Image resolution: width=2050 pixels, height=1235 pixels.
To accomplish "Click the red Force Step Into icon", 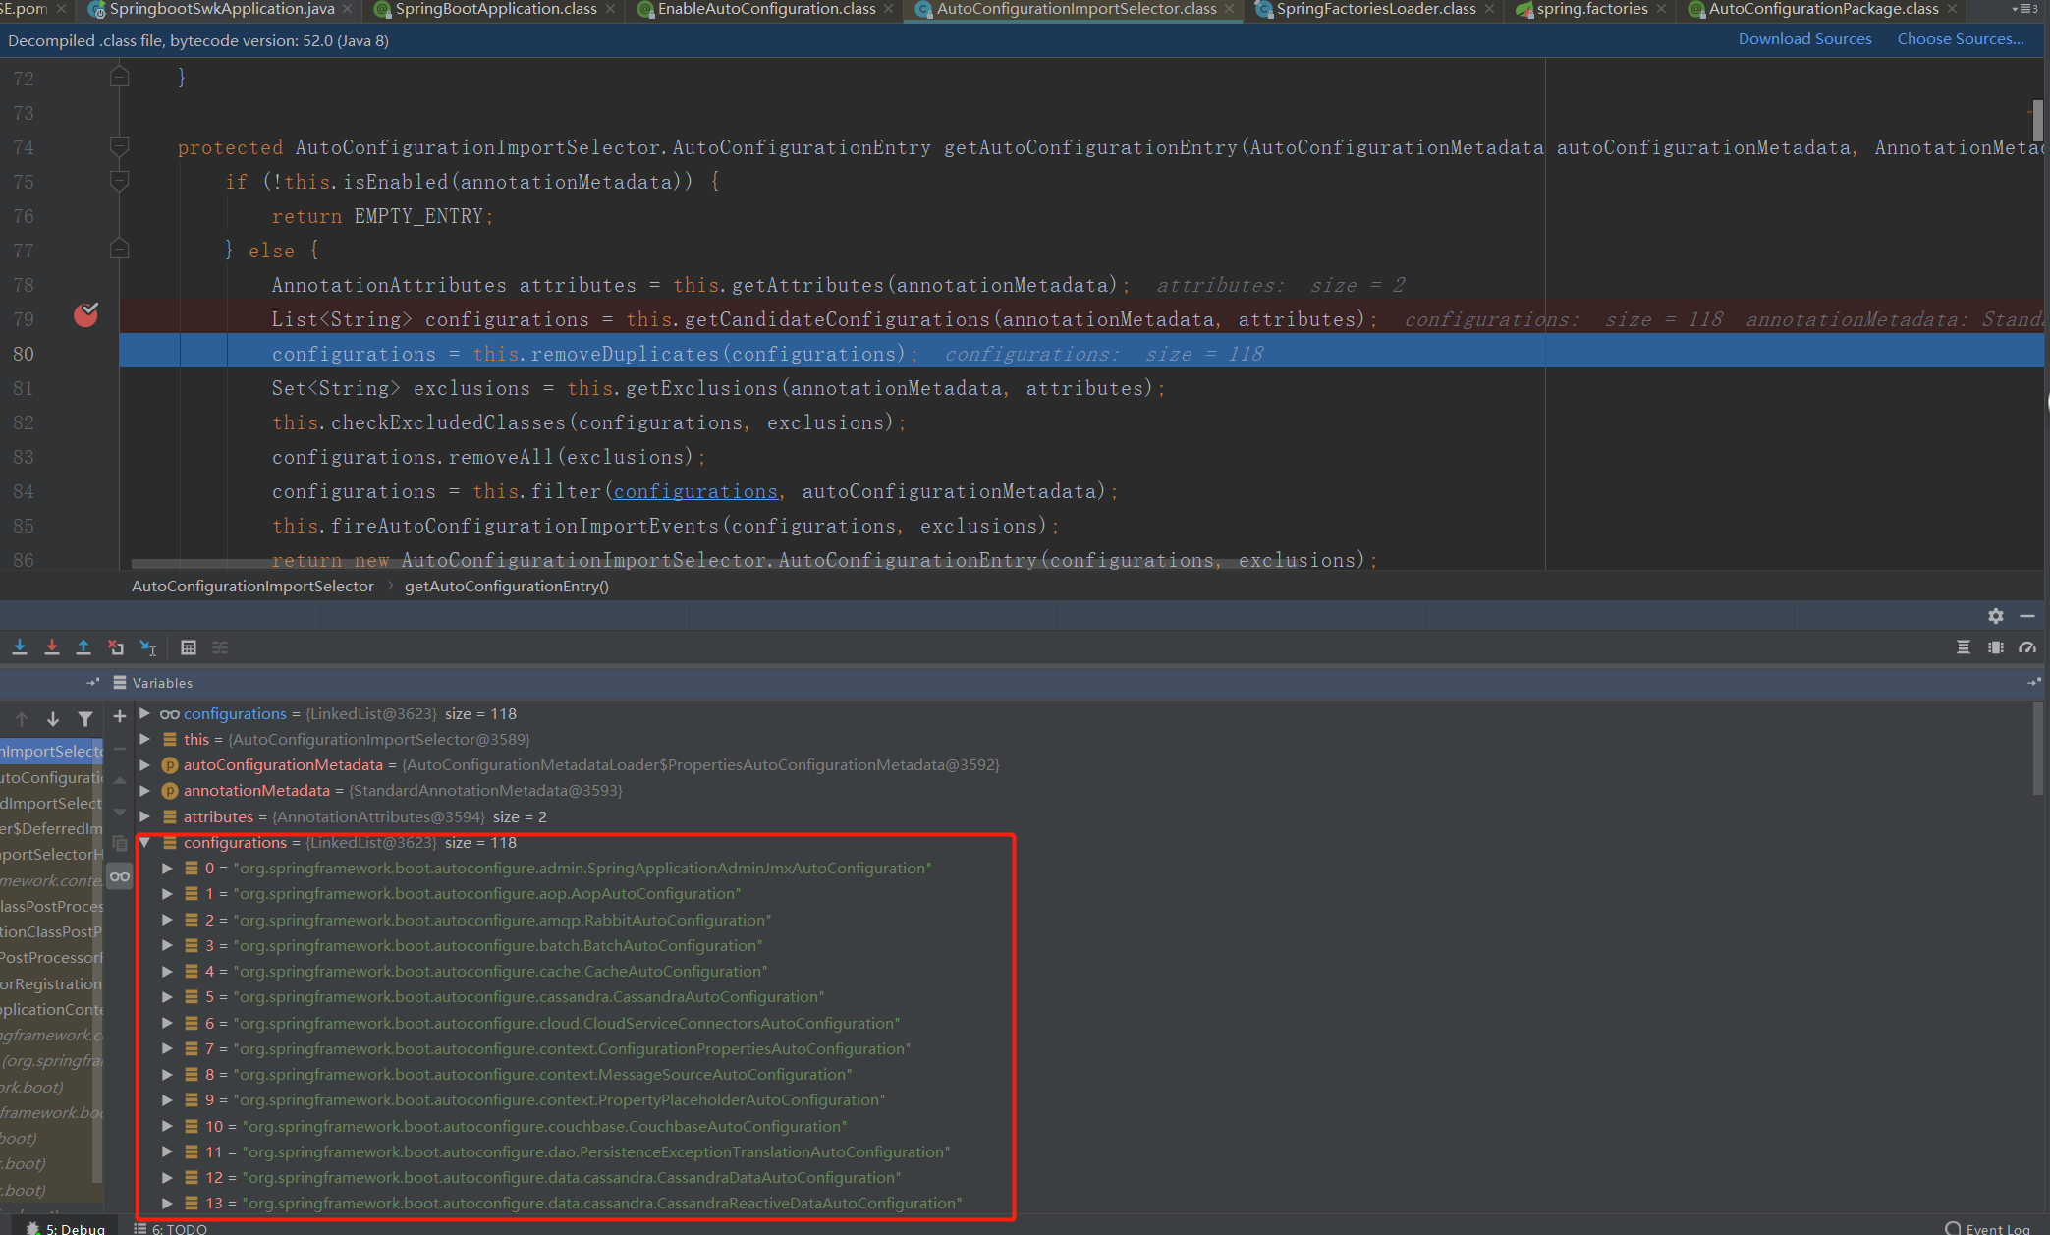I will pyautogui.click(x=52, y=647).
